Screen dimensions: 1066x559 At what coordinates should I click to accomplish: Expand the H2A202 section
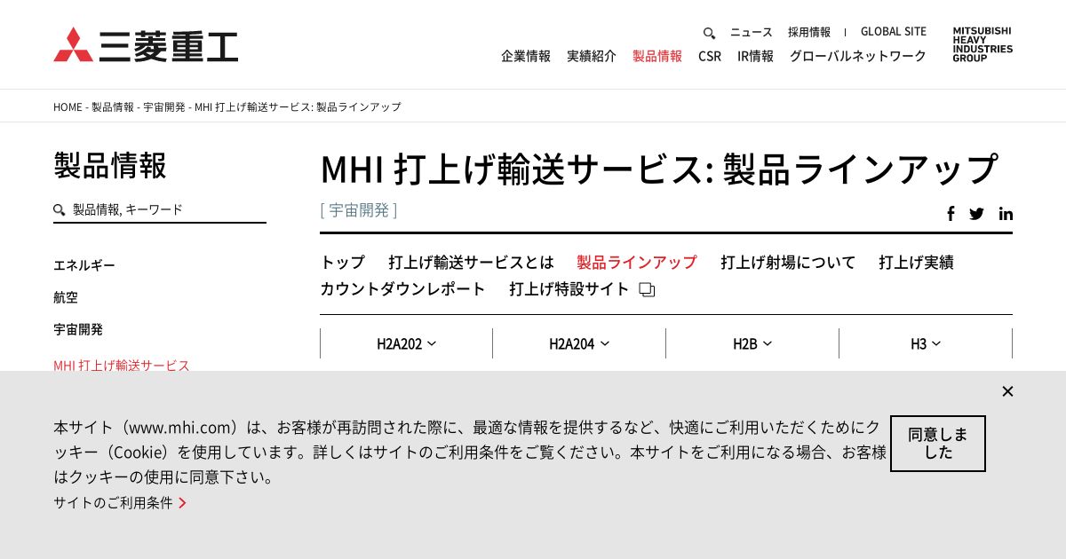pos(406,343)
